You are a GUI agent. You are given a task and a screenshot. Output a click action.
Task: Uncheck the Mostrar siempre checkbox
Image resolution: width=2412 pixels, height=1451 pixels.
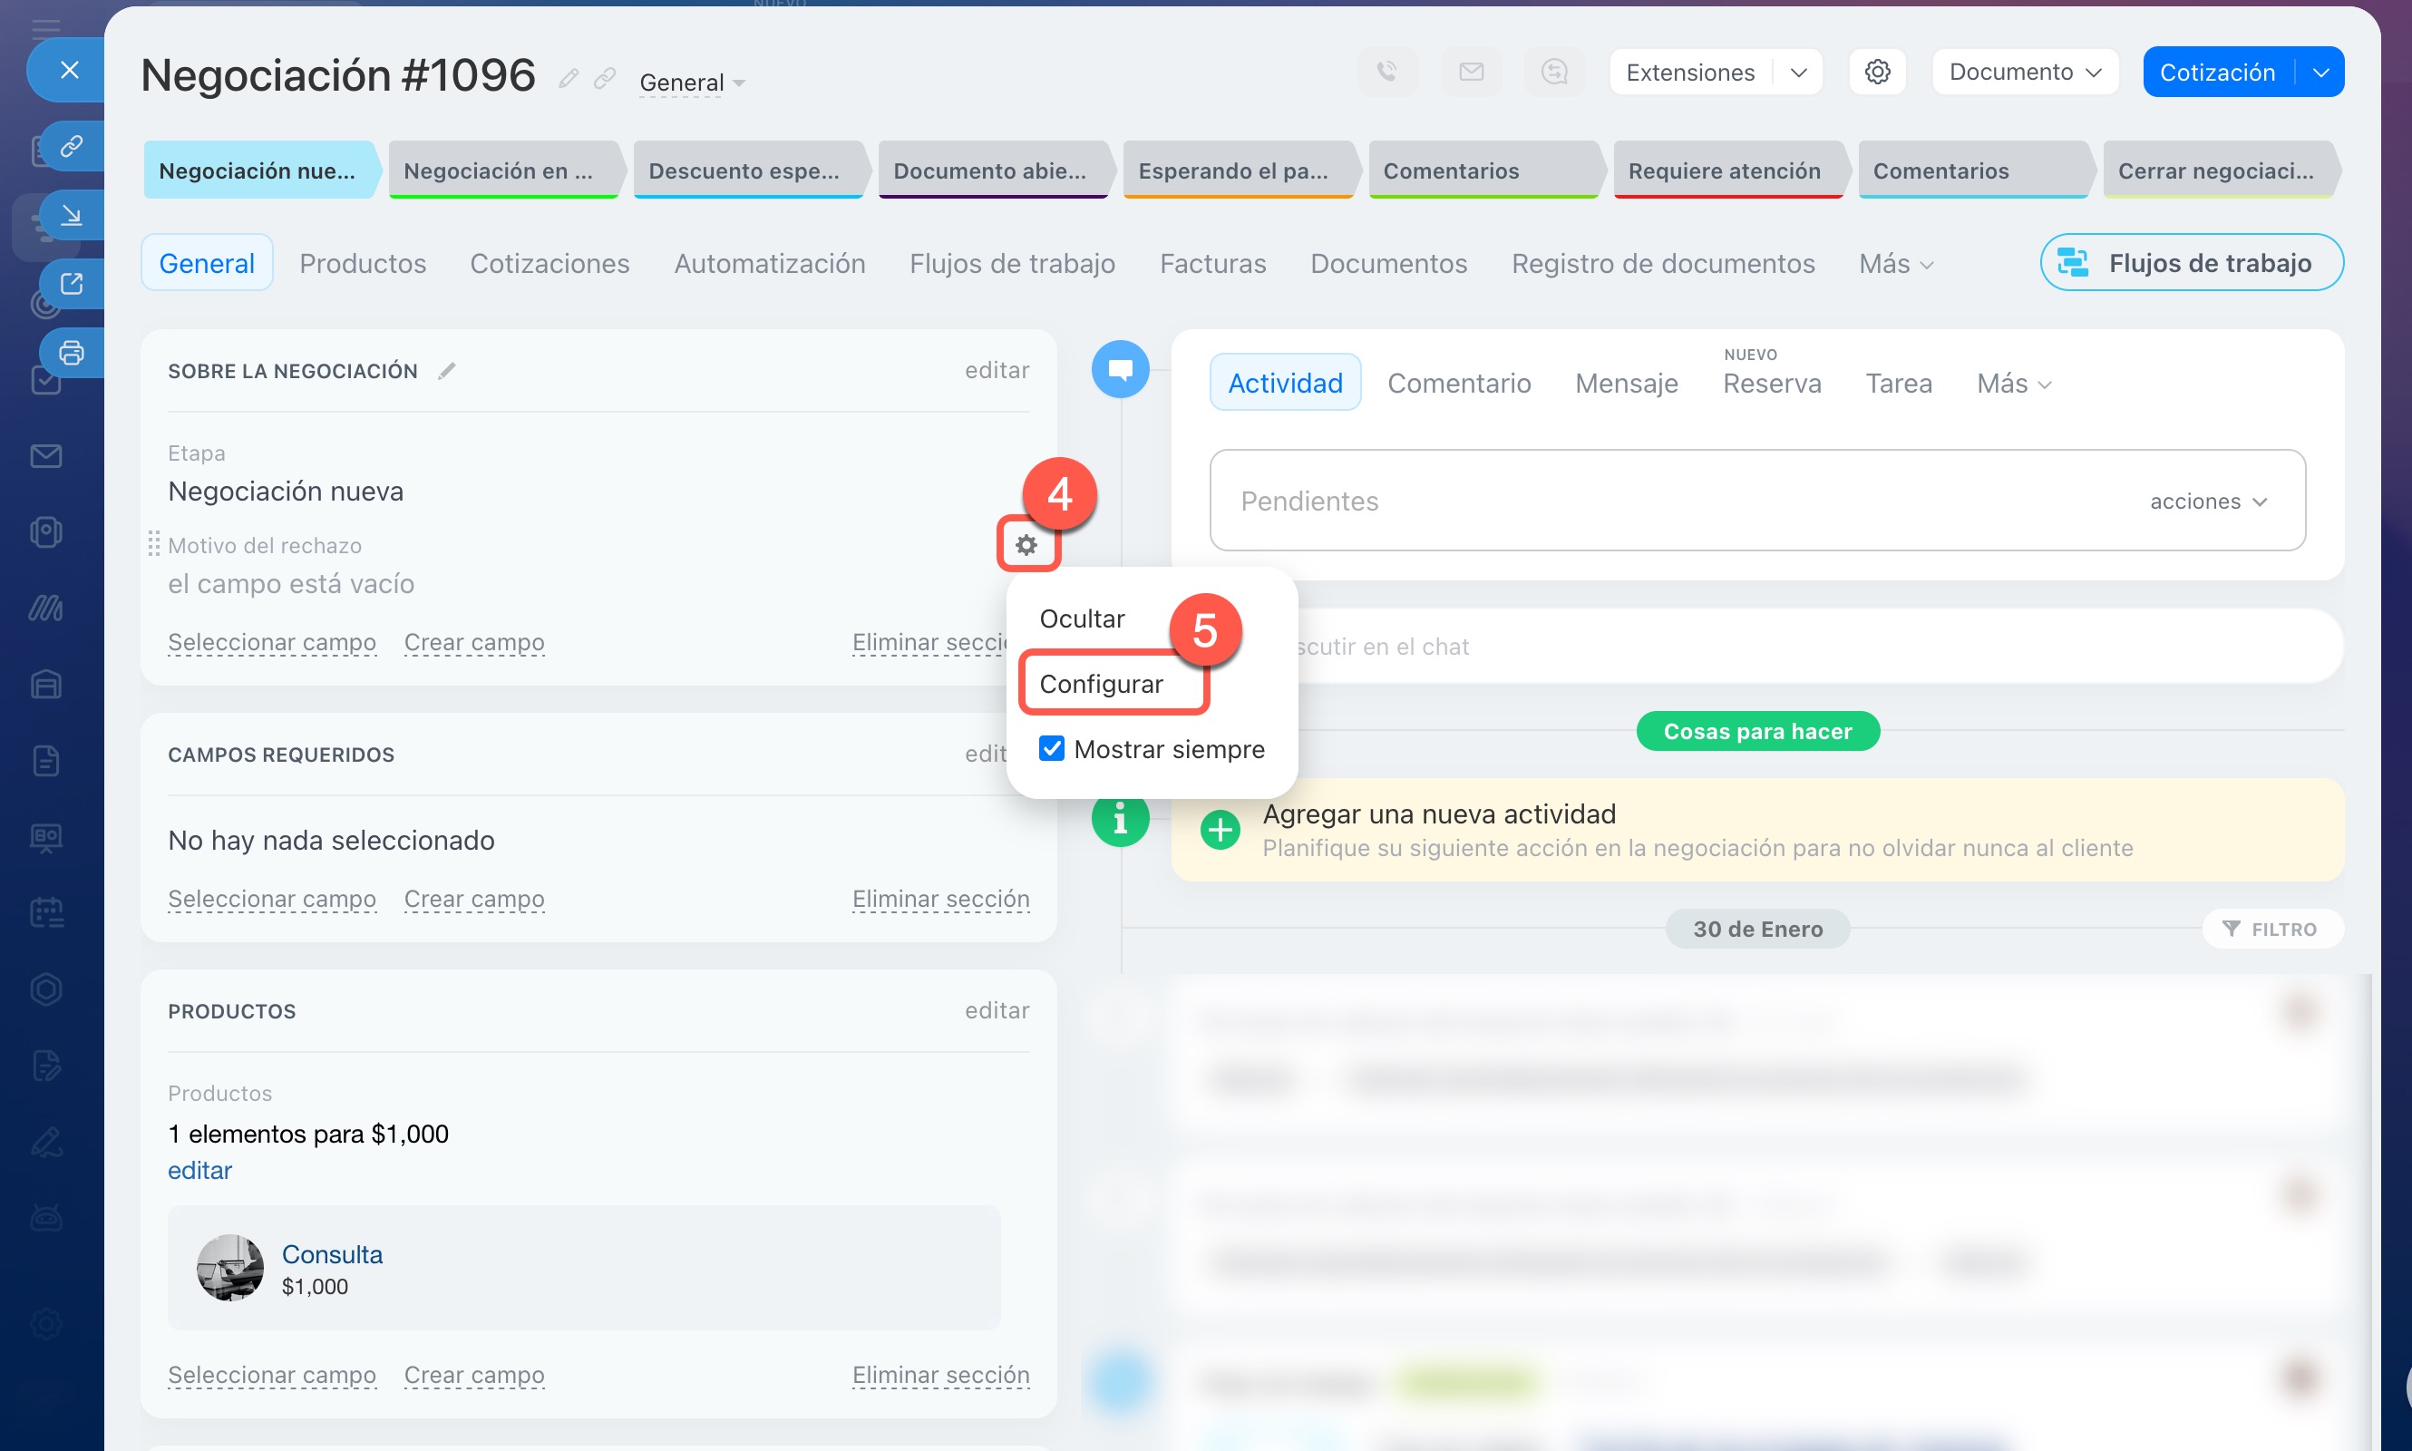tap(1051, 749)
